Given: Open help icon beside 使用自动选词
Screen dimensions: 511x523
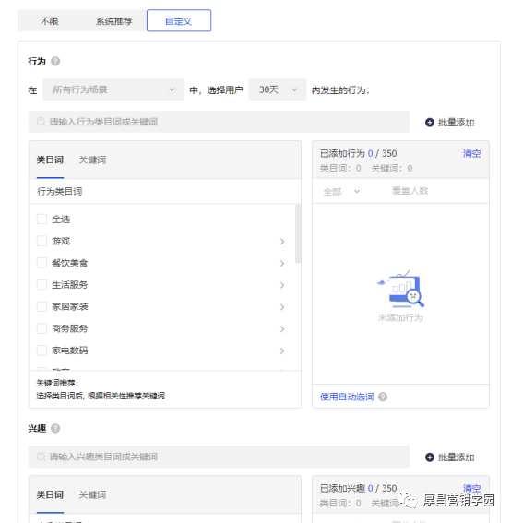Looking at the screenshot, I should coord(383,397).
